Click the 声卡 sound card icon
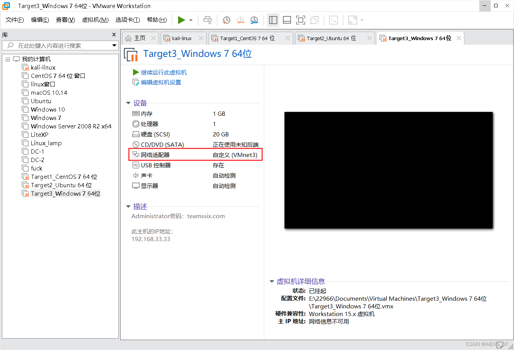Screen dimensions: 514x350 click(136, 175)
